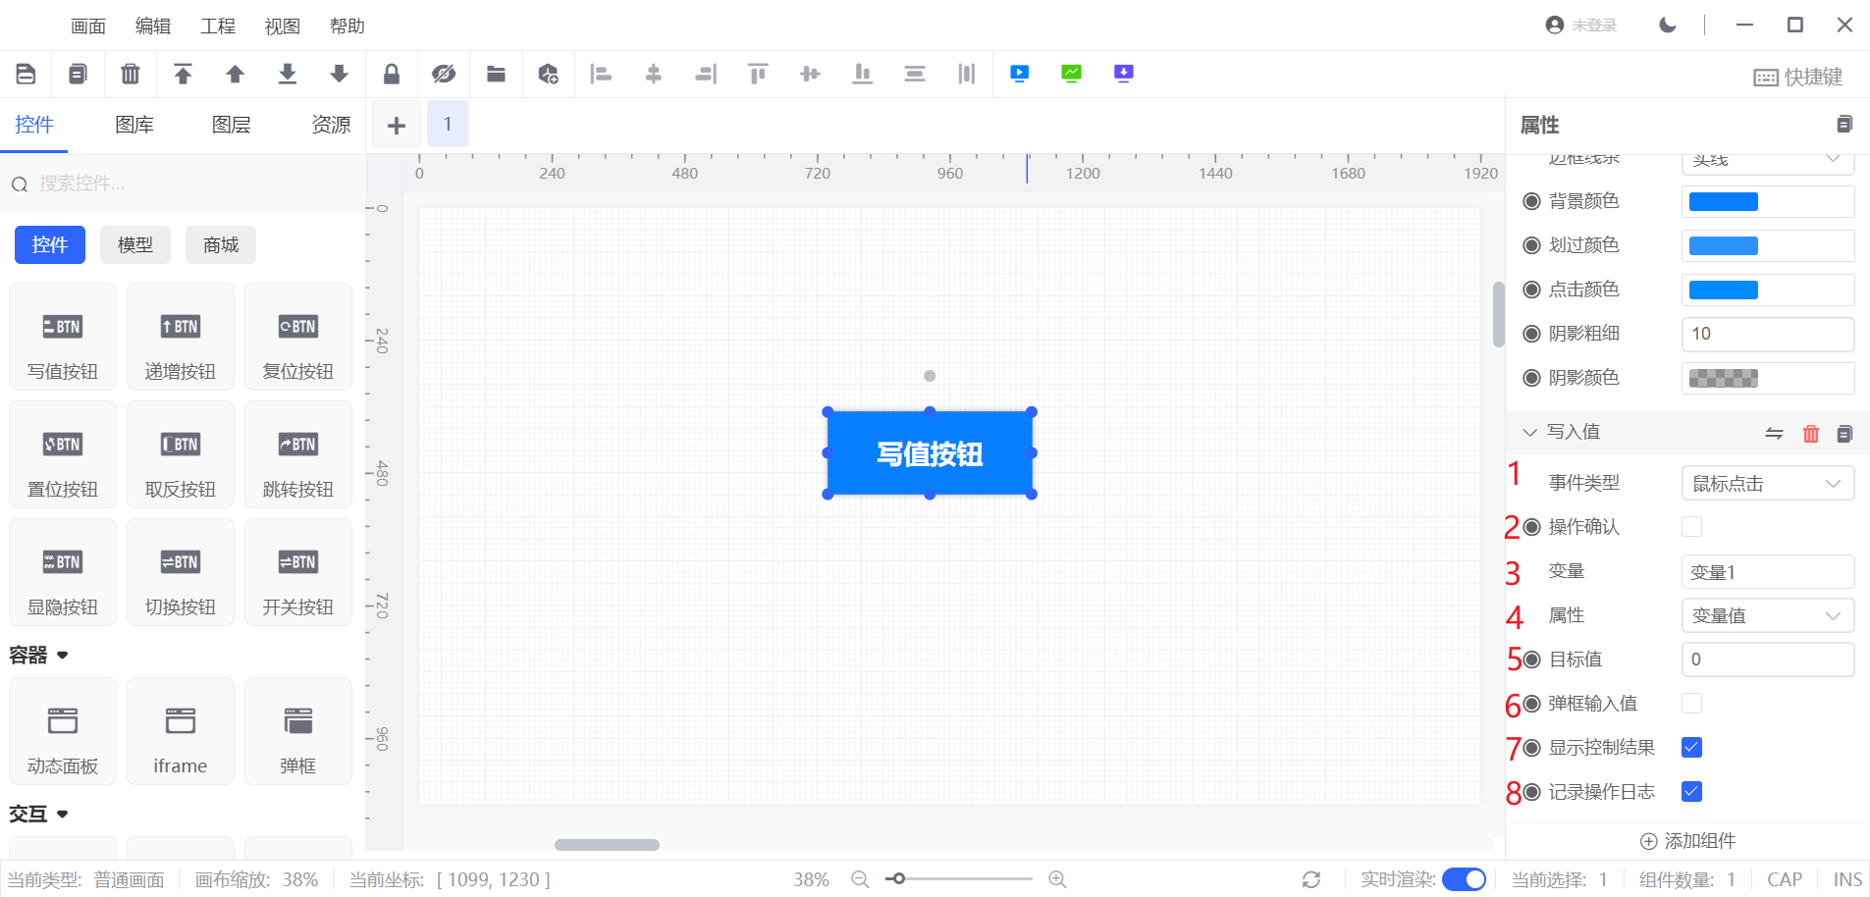The image size is (1870, 897).
Task: Open the 属性 变量值 dropdown
Action: [x=1767, y=616]
